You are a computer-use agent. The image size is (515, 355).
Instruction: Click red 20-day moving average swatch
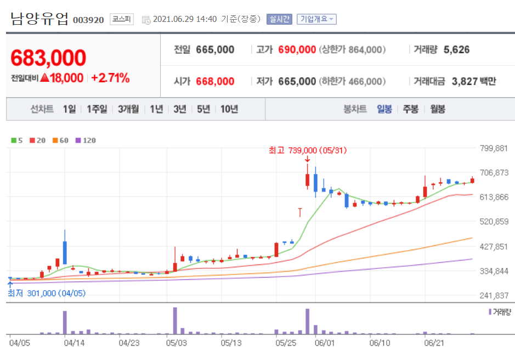(x=32, y=140)
